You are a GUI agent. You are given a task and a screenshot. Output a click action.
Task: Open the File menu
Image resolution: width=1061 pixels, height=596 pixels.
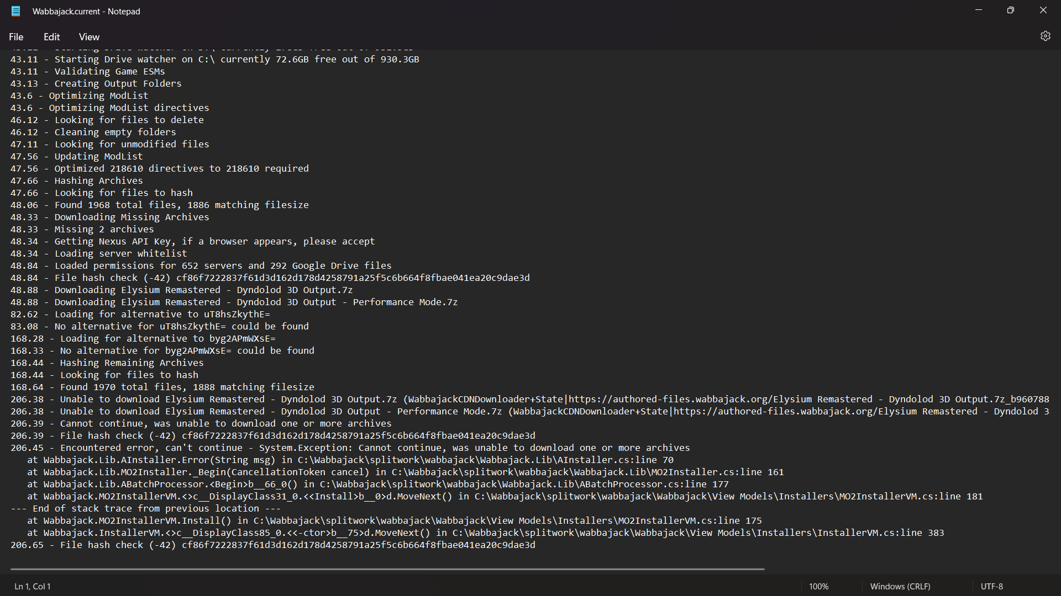(16, 36)
